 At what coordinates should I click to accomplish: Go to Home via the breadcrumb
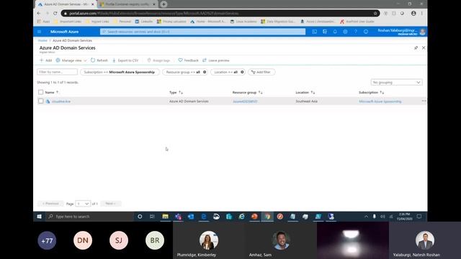(42, 40)
